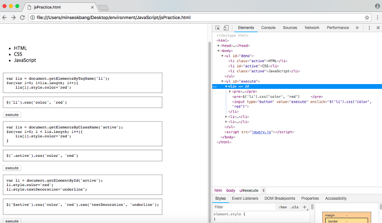Show the Properties pane

click(310, 199)
